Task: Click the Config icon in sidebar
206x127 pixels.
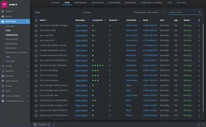Action: (3, 66)
